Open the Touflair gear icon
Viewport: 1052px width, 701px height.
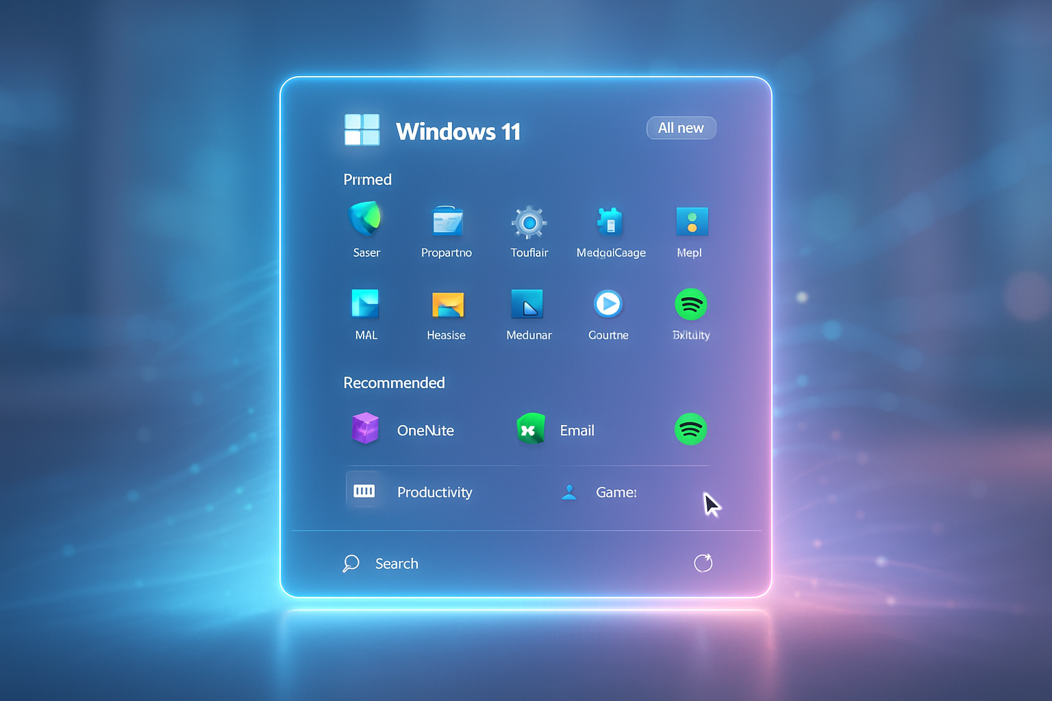click(x=529, y=222)
